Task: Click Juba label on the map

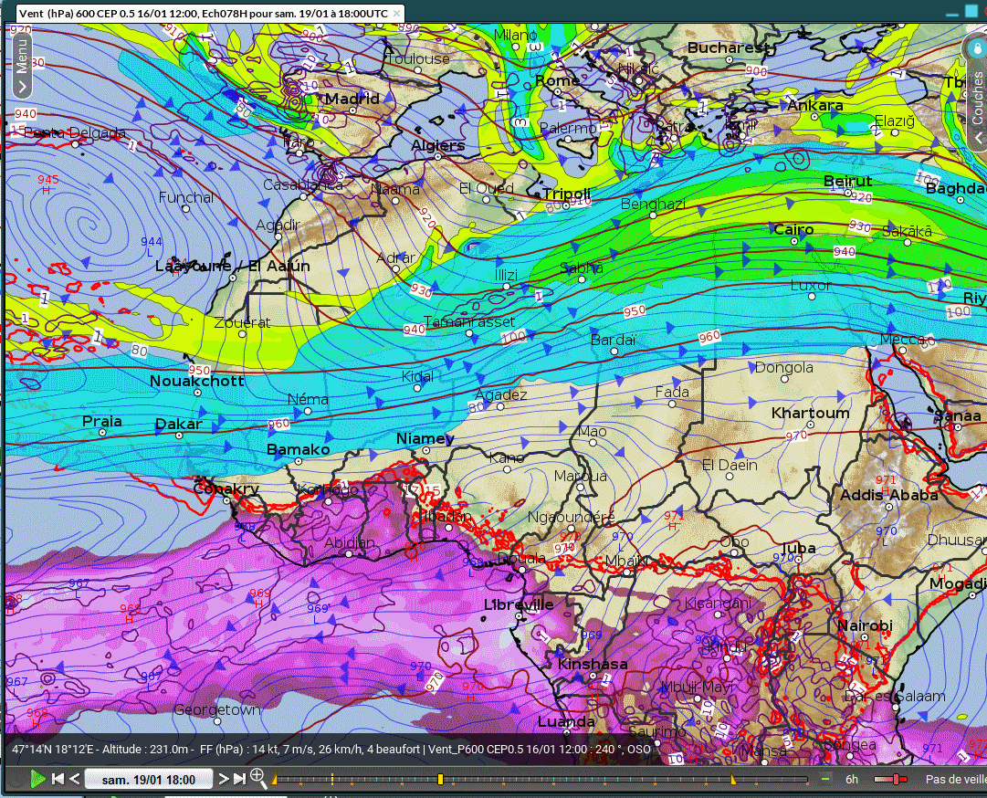Action: click(798, 548)
